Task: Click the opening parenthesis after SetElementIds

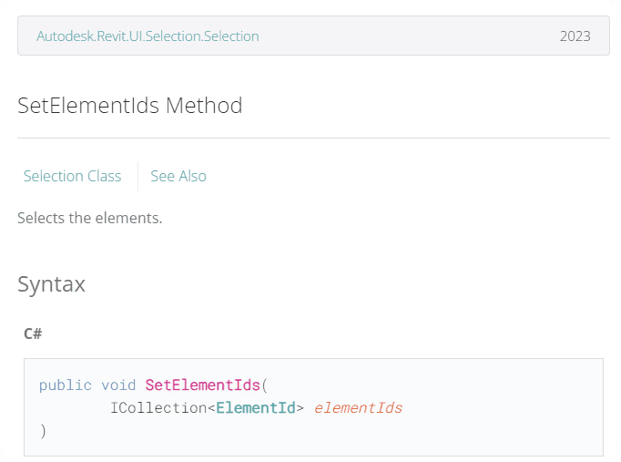Action: coord(264,385)
